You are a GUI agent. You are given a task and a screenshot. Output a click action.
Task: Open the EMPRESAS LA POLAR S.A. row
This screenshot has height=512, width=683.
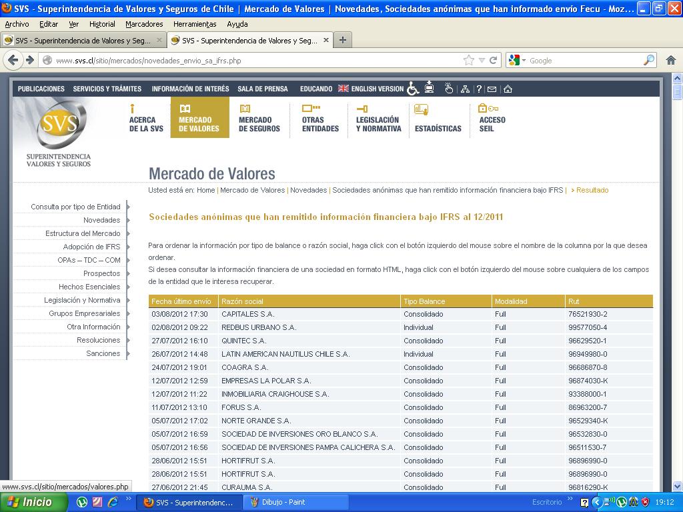point(401,381)
